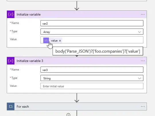Screen dimensions: 155x116
Task: Click the Value label in Initialize variable 3
Action: [x=13, y=86]
